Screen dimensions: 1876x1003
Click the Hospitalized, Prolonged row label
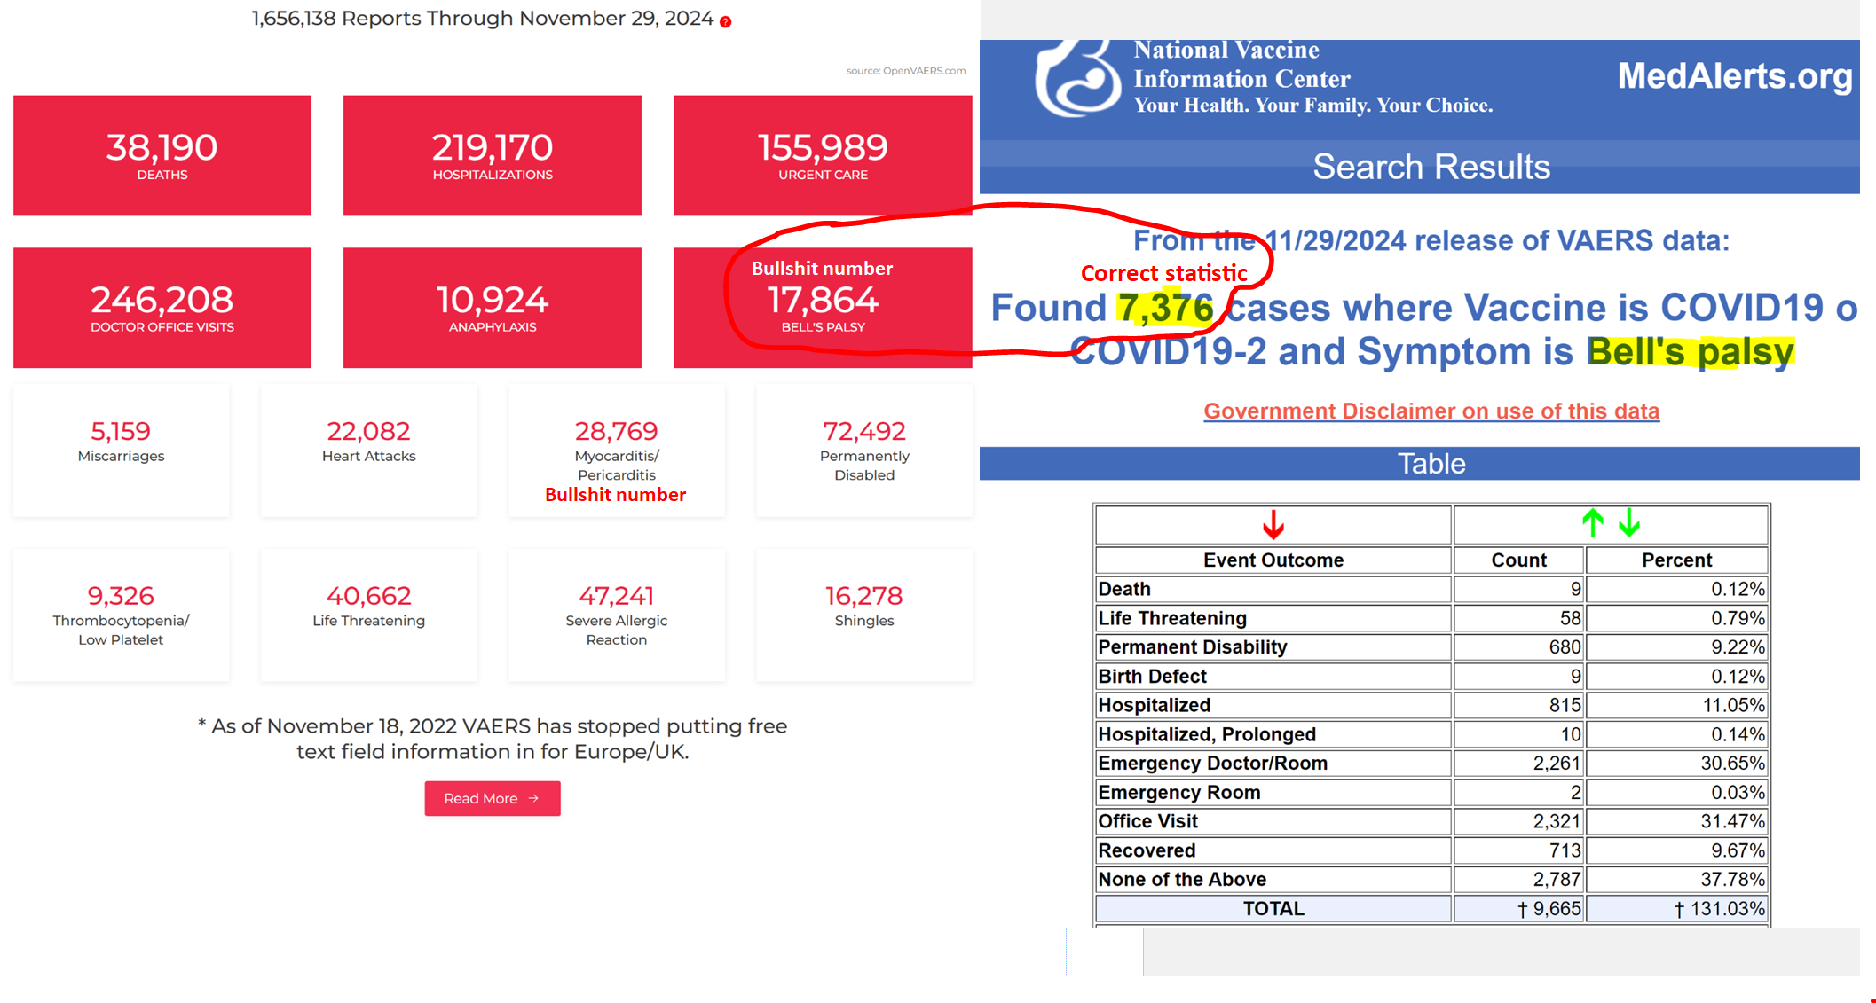tap(1207, 734)
